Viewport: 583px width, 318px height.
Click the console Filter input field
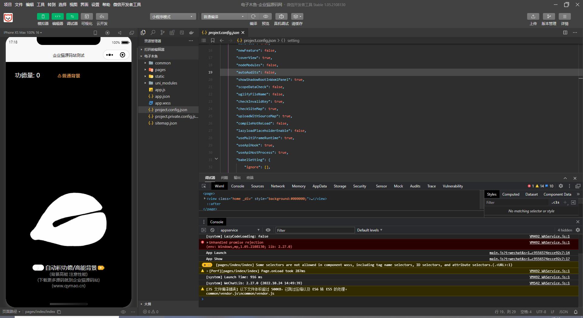click(315, 230)
